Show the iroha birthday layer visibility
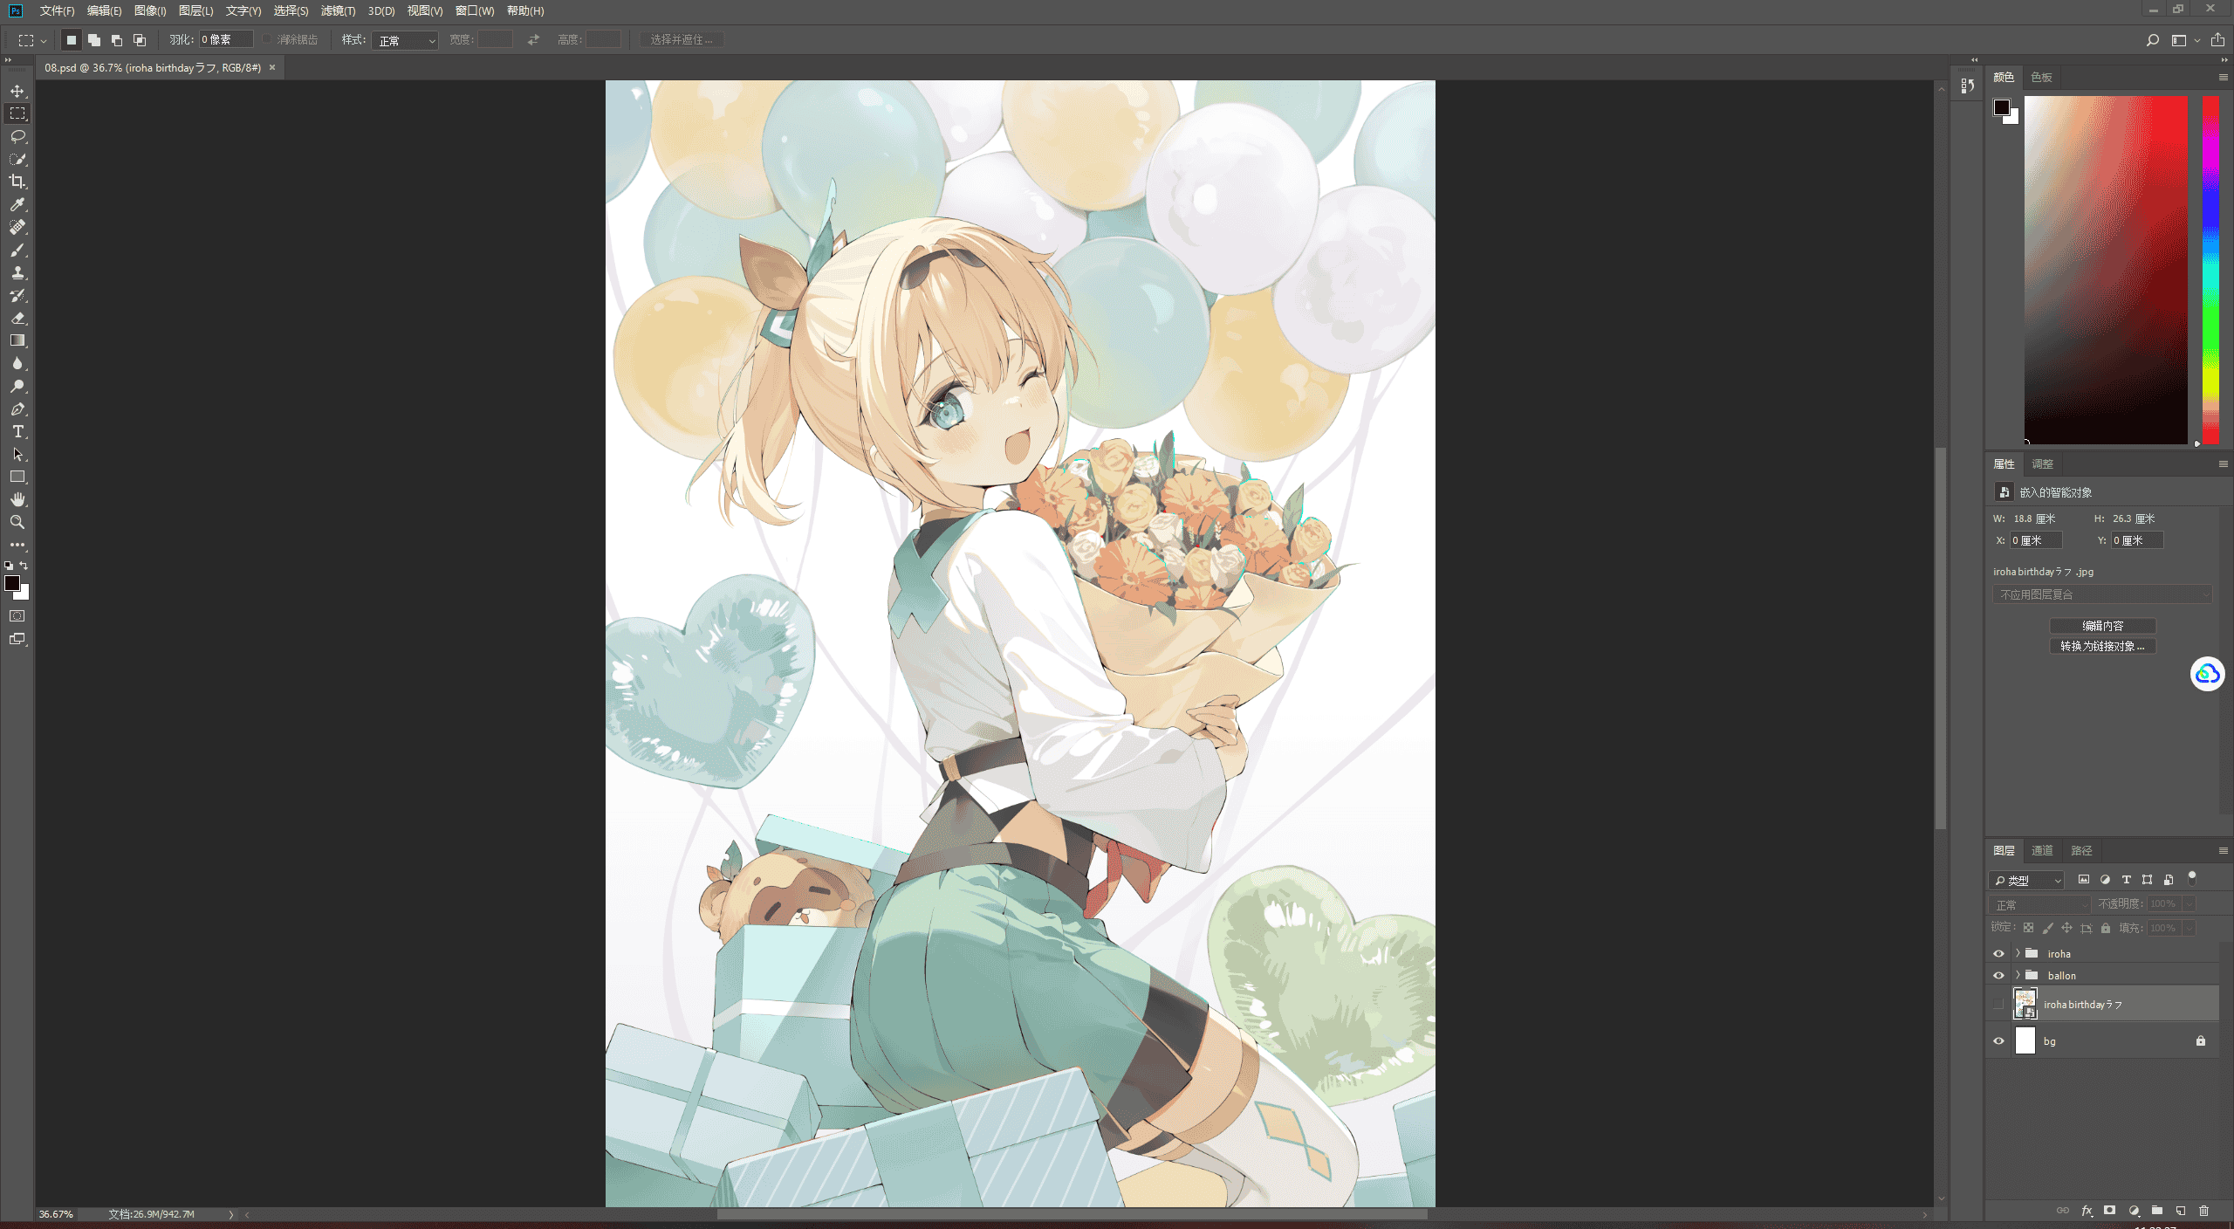The width and height of the screenshot is (2234, 1229). pos(1998,1004)
